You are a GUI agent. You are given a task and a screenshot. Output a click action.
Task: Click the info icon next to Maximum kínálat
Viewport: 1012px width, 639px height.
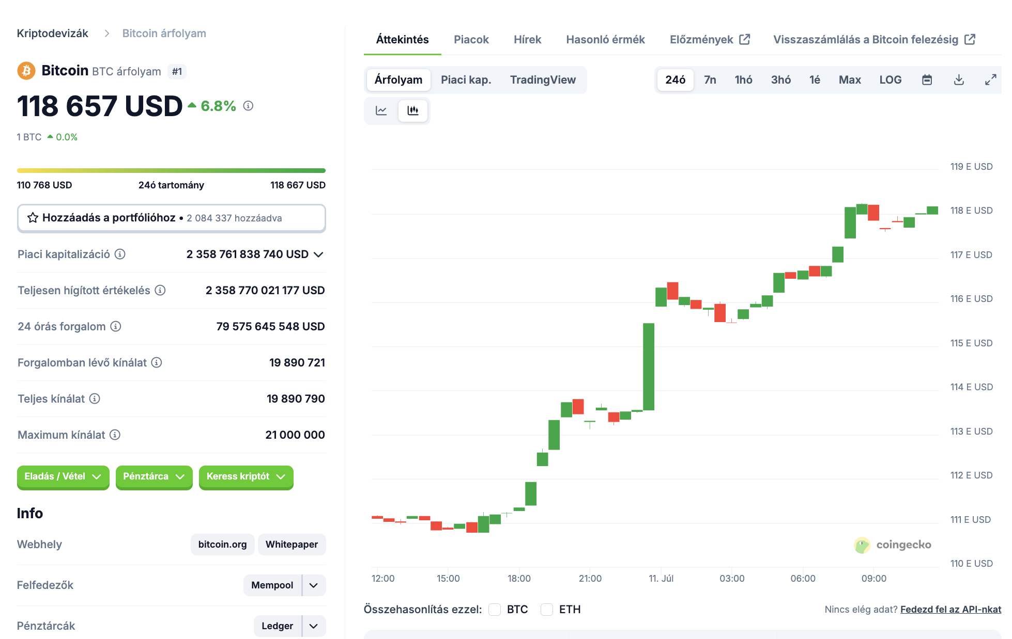click(x=115, y=435)
